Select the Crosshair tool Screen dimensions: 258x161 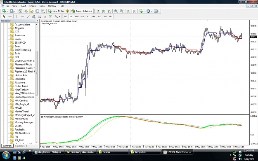tap(10, 16)
